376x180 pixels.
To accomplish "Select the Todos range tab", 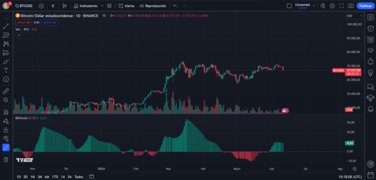I will point(79,177).
